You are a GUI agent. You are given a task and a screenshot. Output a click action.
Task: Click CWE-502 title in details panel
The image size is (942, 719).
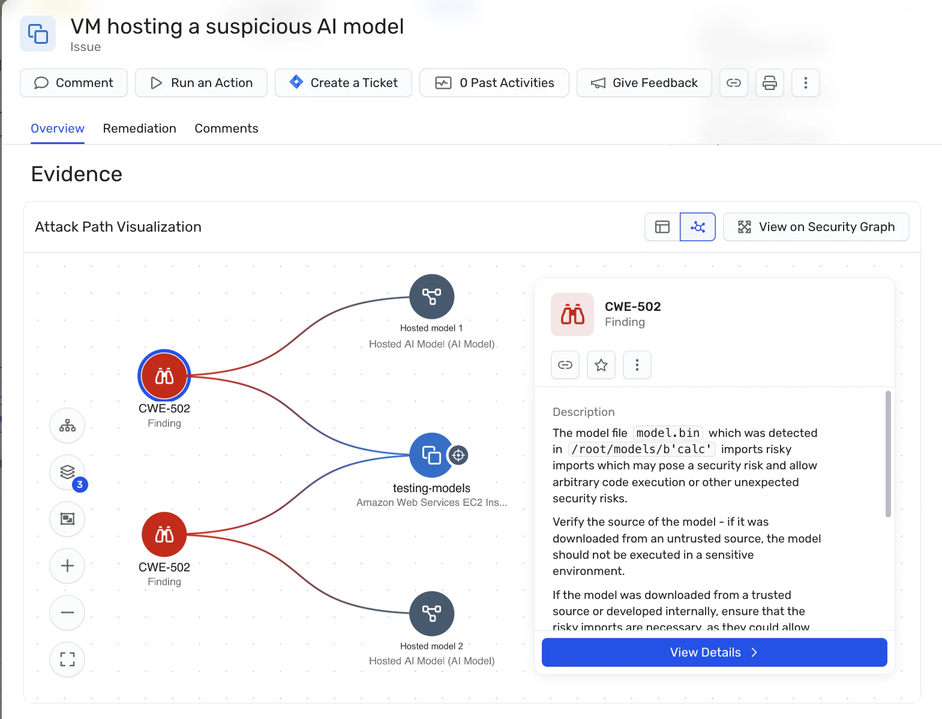633,306
